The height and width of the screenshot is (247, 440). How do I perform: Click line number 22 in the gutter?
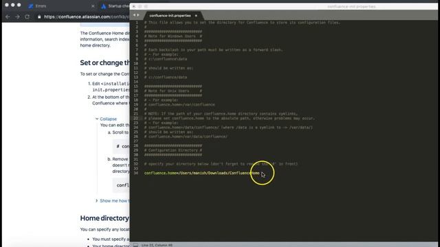click(x=136, y=118)
